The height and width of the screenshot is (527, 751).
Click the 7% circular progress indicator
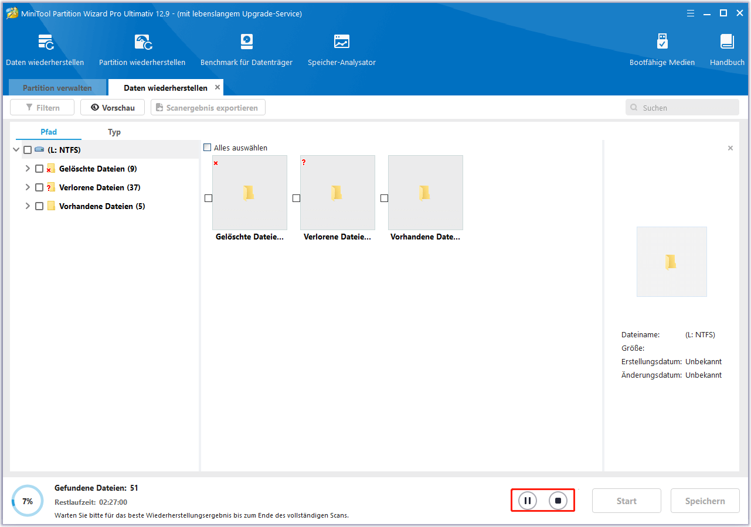click(28, 501)
